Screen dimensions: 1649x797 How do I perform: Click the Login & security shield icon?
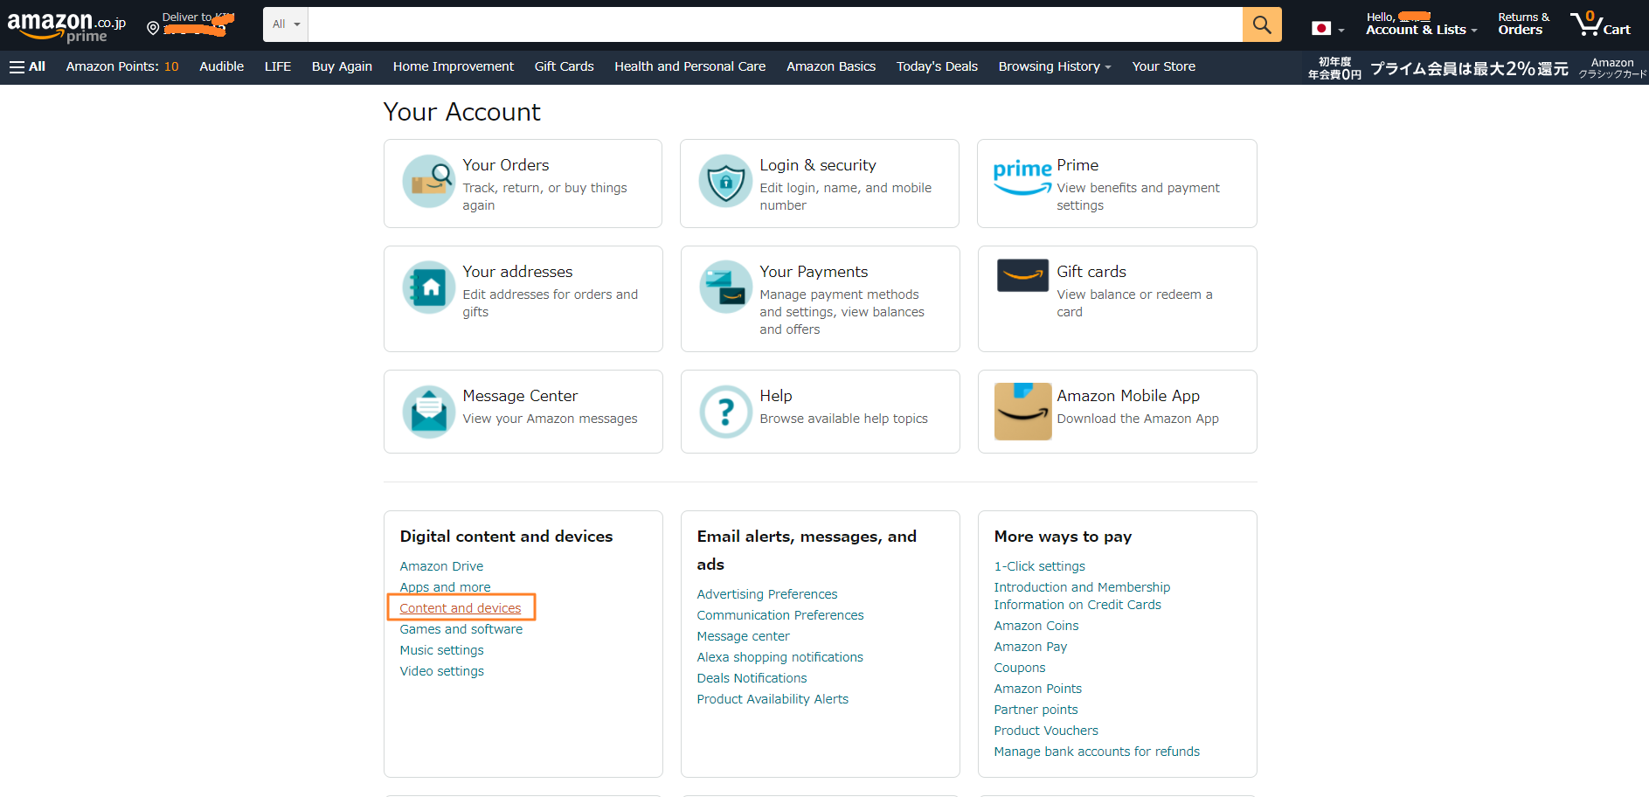click(x=725, y=181)
